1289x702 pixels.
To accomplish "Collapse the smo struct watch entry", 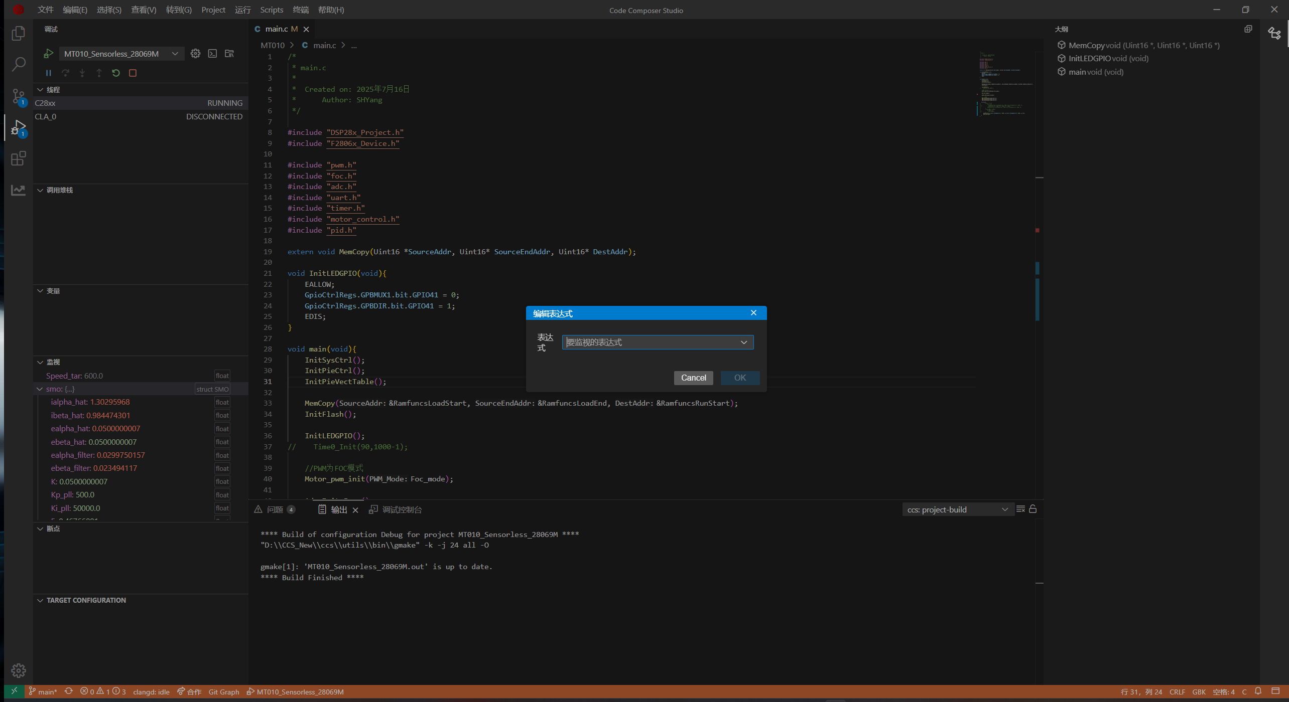I will [x=40, y=389].
